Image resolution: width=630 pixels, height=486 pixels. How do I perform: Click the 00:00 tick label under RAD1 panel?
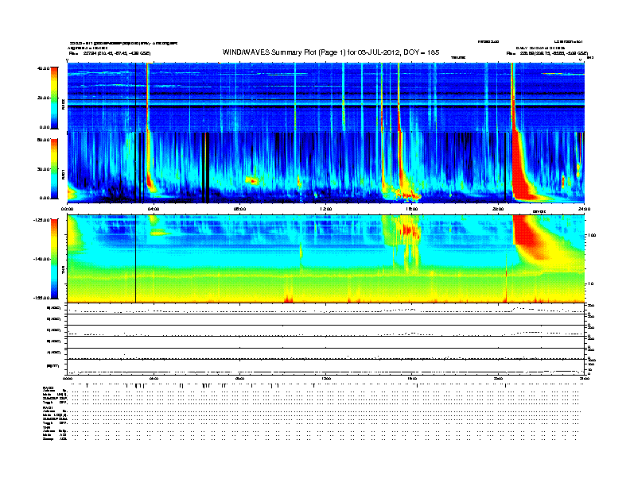[67, 209]
